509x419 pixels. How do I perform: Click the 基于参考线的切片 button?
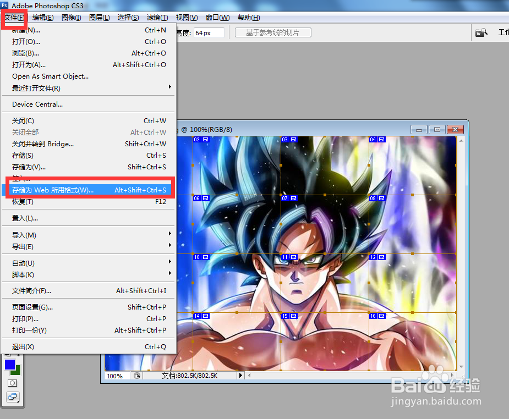(273, 32)
